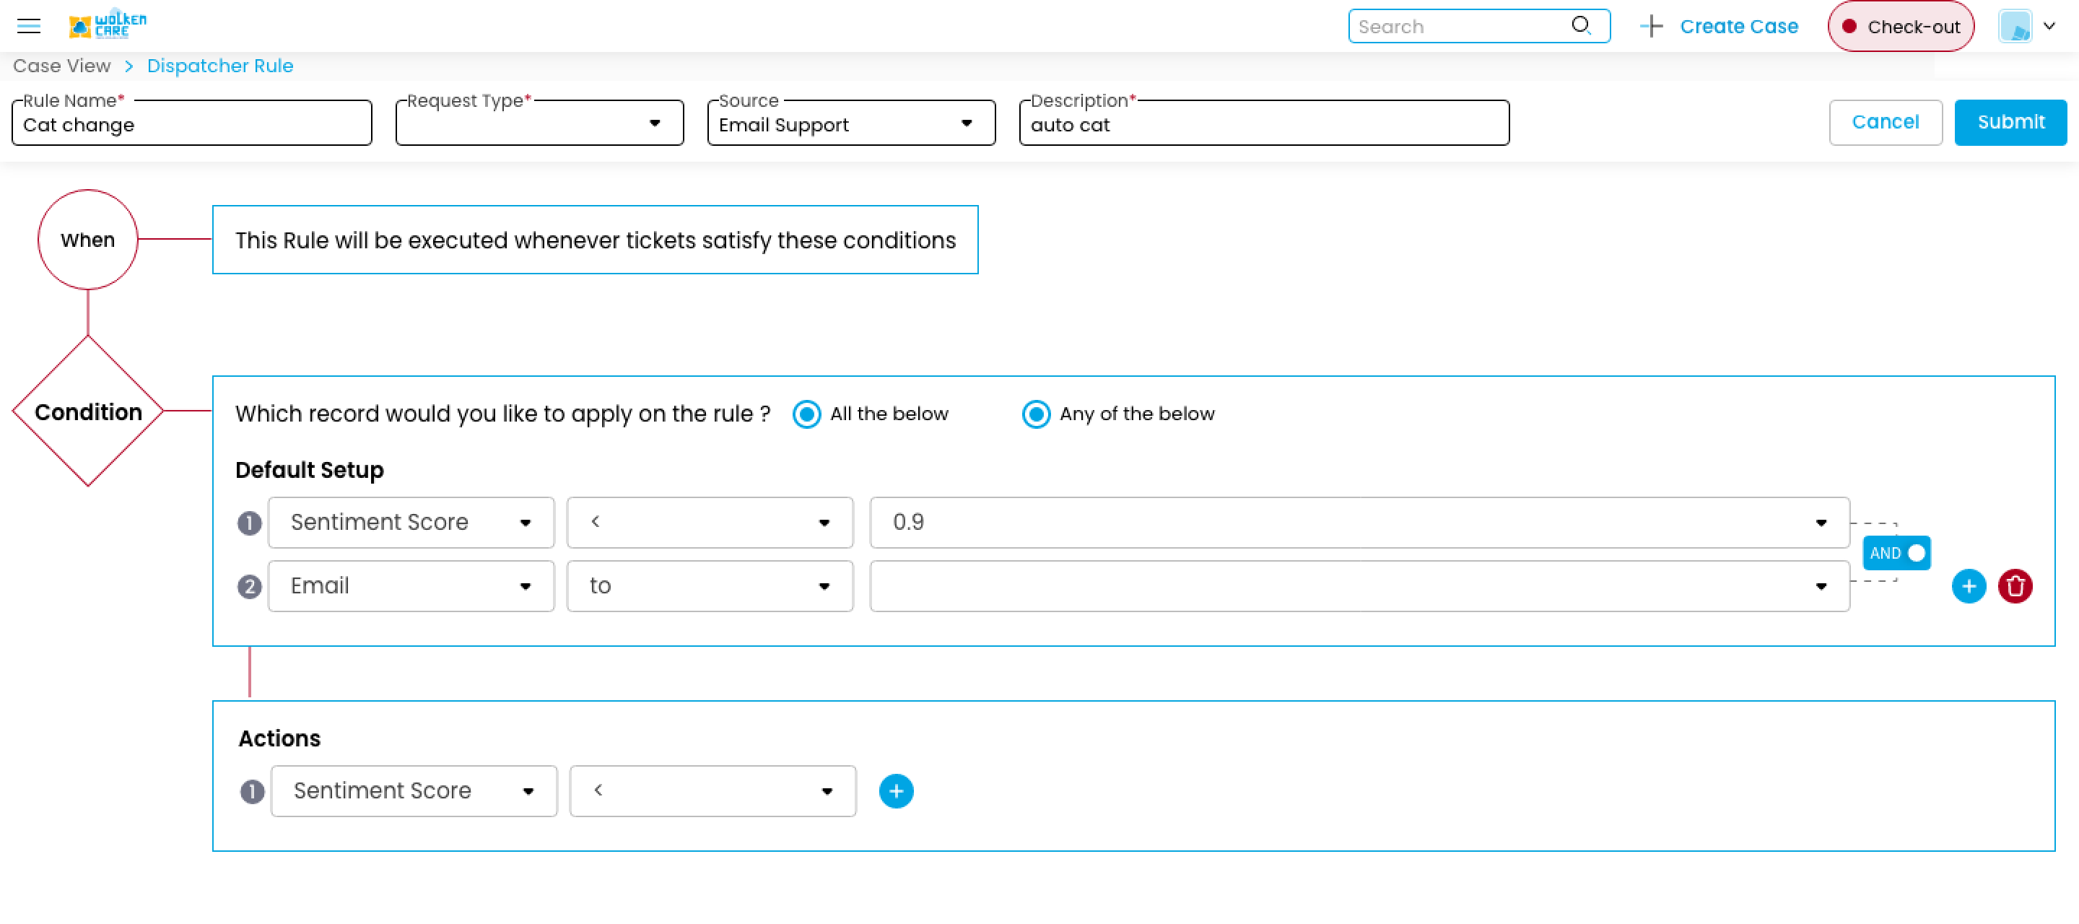Add a new action with plus icon
Screen dimensions: 2079x924
[x=896, y=791]
